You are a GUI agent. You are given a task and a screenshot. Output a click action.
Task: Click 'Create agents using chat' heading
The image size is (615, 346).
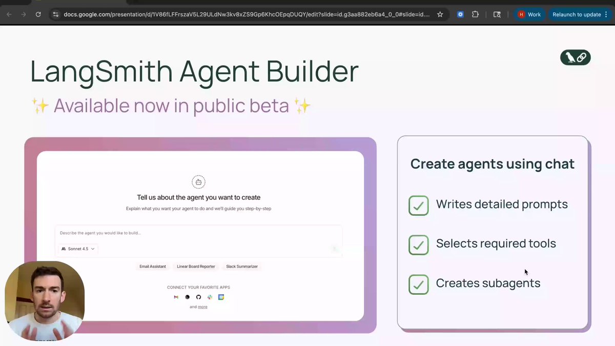[493, 164]
